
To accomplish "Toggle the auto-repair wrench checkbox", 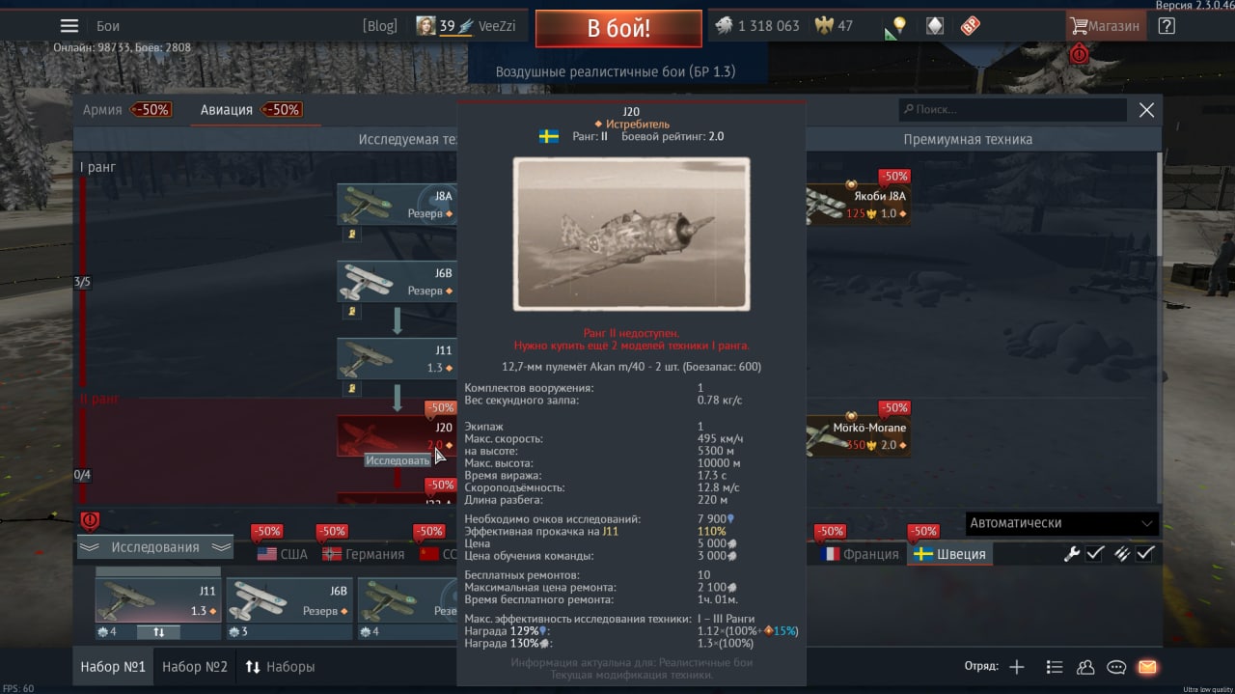I will pyautogui.click(x=1094, y=553).
